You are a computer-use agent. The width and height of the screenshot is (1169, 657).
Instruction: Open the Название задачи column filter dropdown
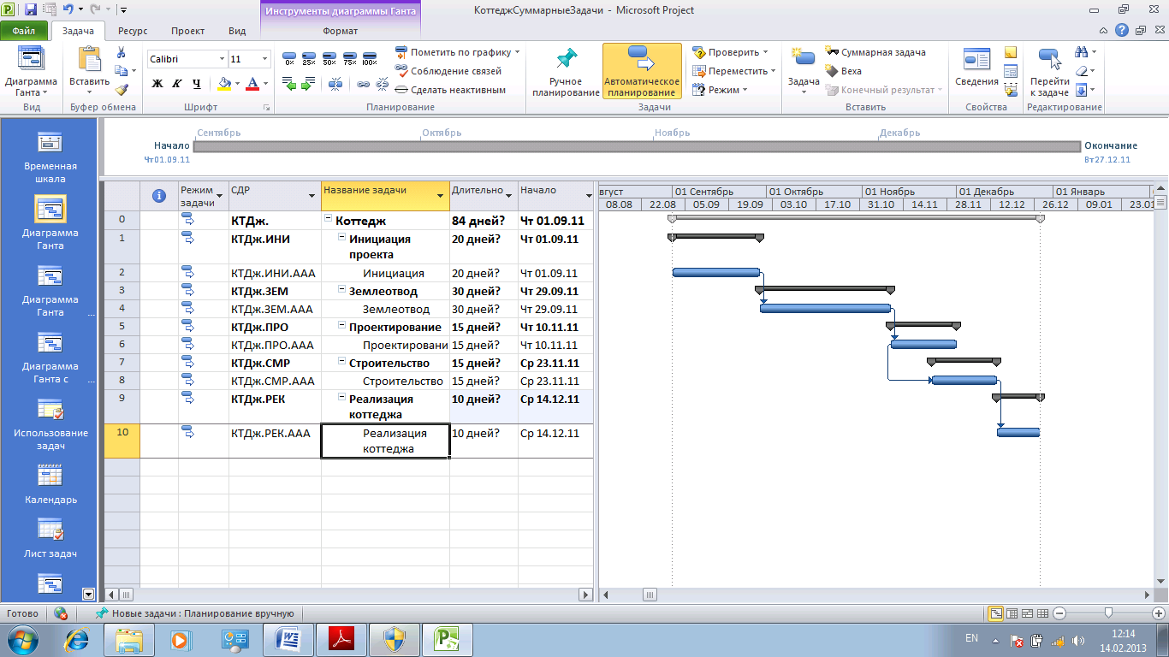(x=441, y=197)
